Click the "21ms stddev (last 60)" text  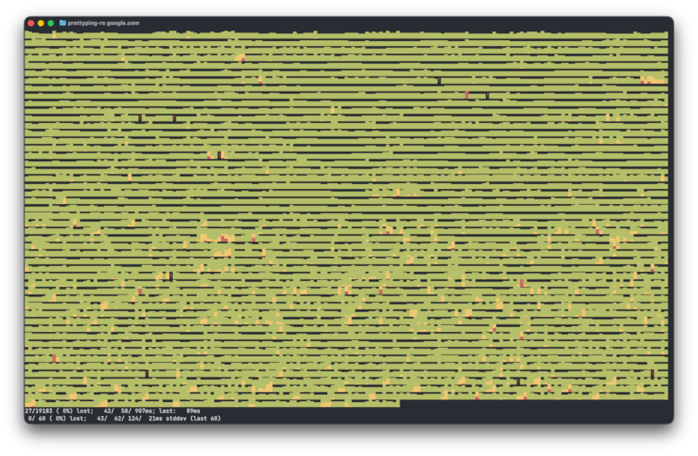click(x=184, y=419)
